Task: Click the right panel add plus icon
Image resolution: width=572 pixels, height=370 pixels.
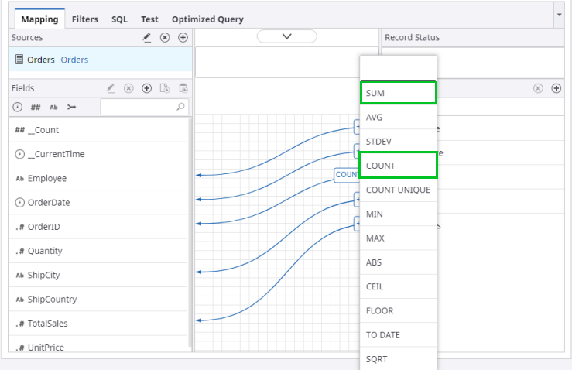Action: 556,88
